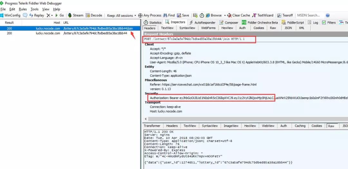The height and width of the screenshot is (169, 348).
Task: Click the WinConfig toolbar button
Action: [x=10, y=15]
